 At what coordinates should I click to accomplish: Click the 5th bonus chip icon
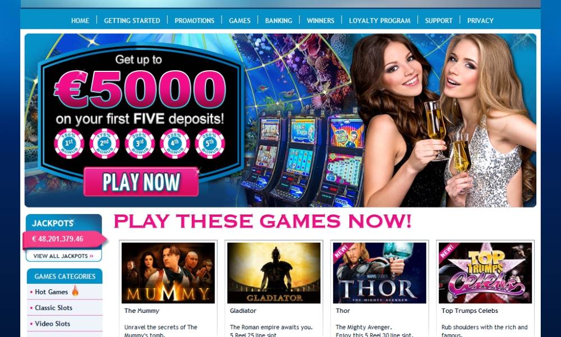tap(210, 144)
